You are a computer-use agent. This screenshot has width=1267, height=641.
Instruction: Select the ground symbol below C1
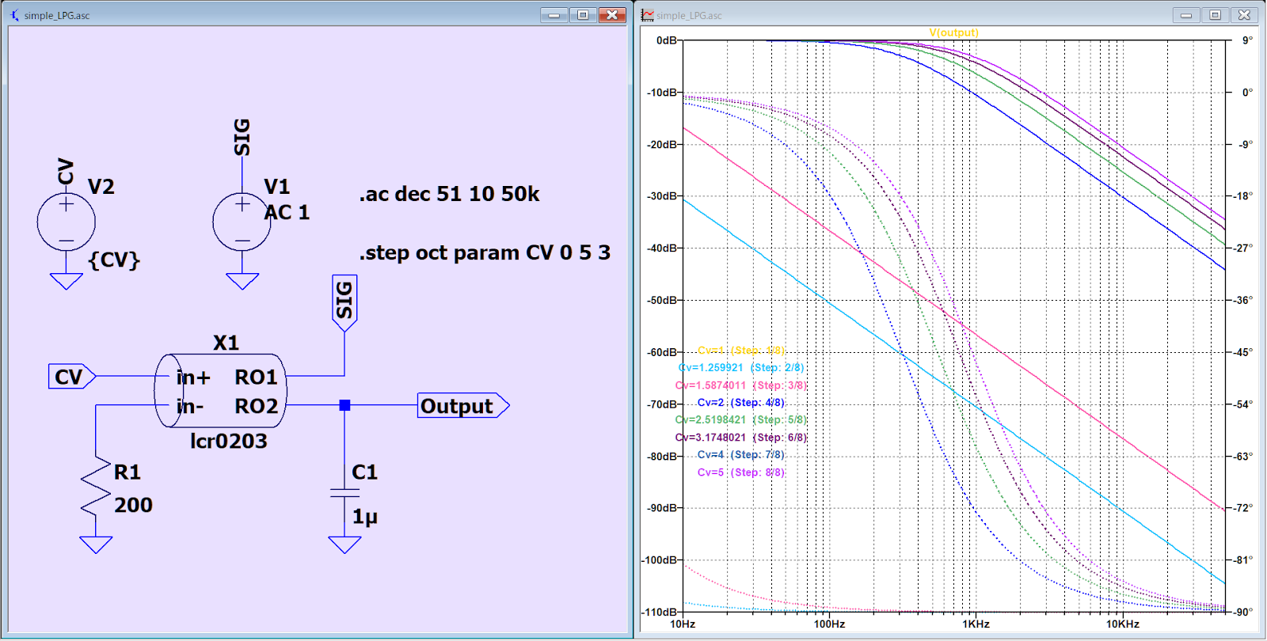pos(344,544)
